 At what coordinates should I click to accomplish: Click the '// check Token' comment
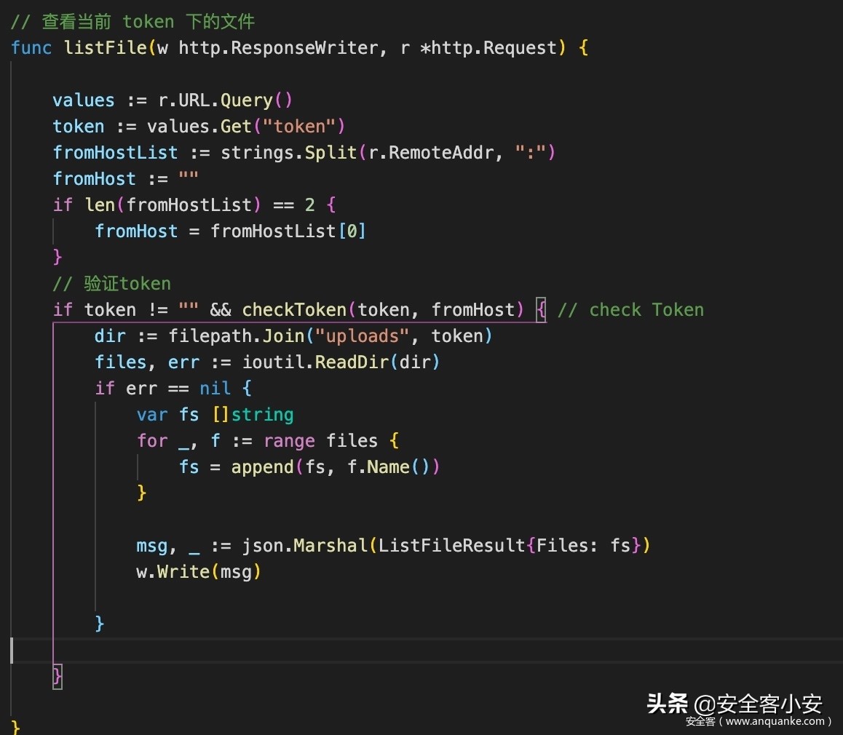[x=630, y=310]
